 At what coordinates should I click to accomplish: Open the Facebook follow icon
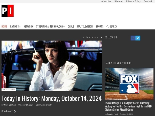click(133, 38)
